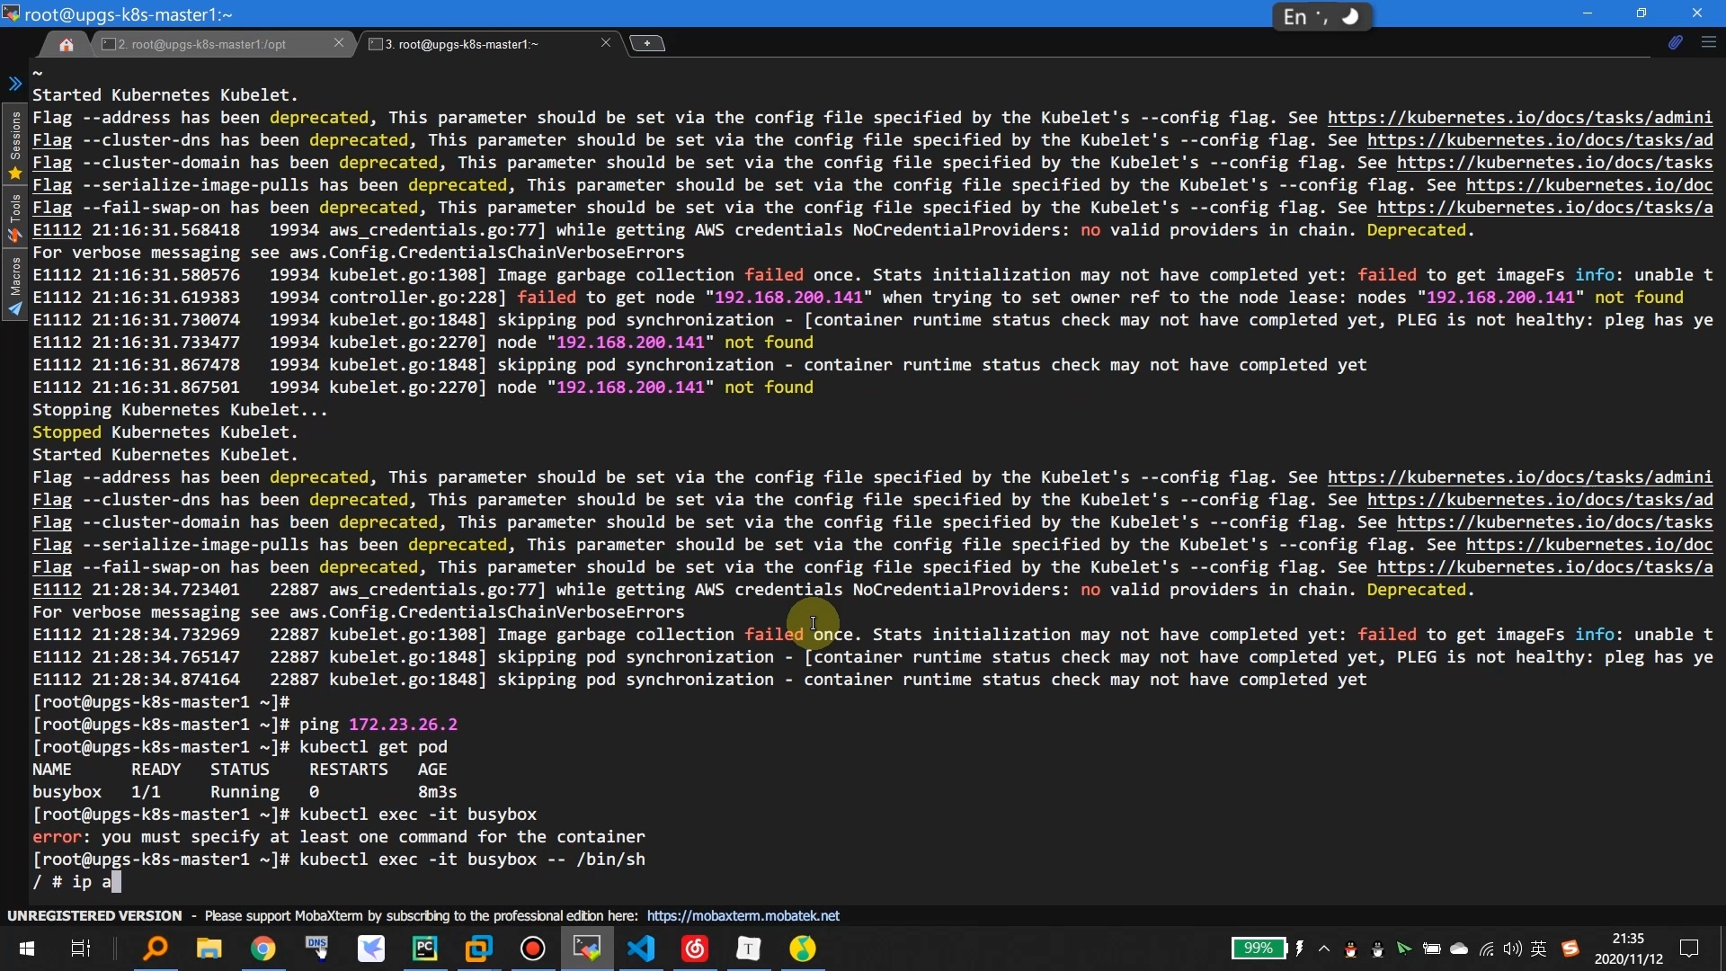Open the volume speaker tray icon
Image resolution: width=1726 pixels, height=971 pixels.
(x=1513, y=949)
